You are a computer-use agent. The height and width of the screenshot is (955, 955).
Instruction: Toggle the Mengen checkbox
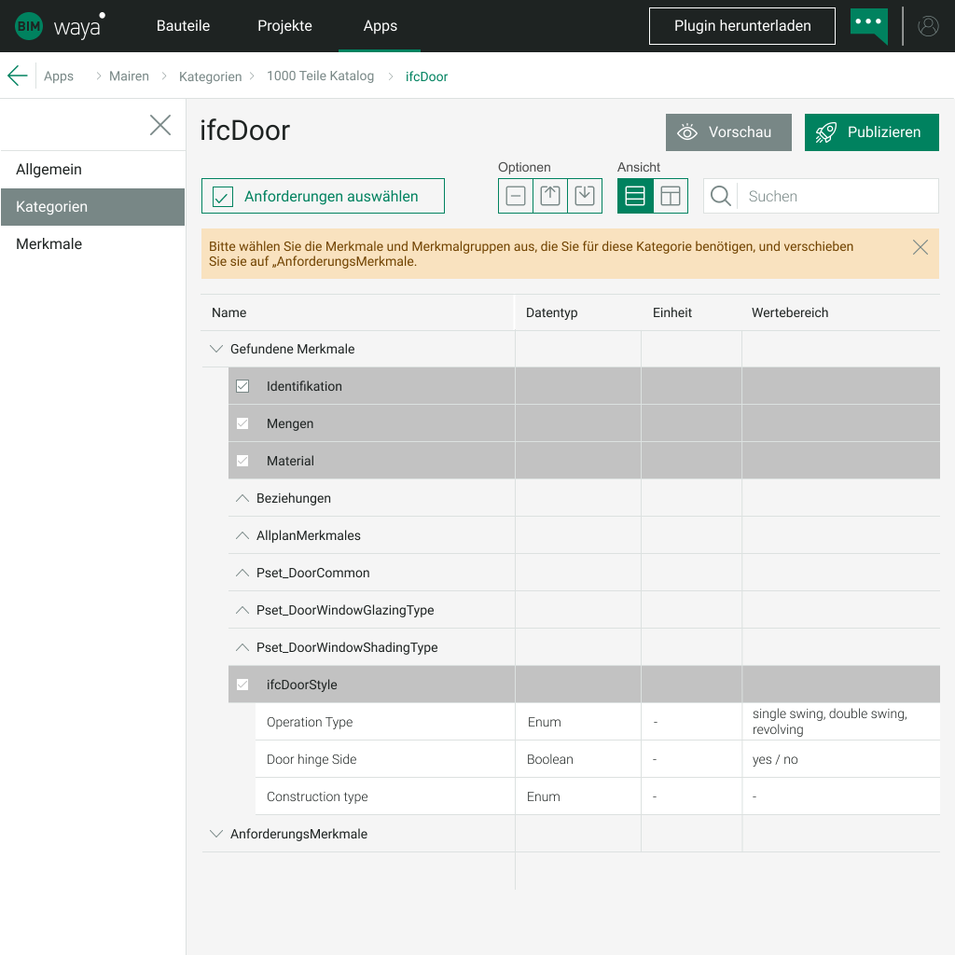pyautogui.click(x=242, y=423)
